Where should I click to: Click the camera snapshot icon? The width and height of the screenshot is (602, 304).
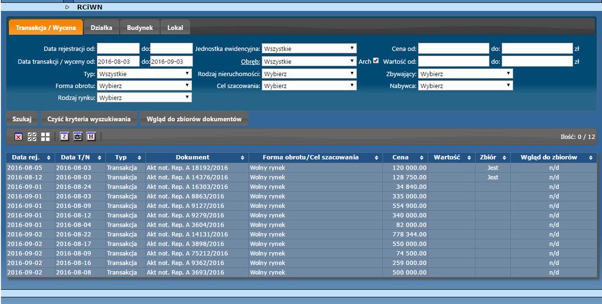pyautogui.click(x=78, y=136)
